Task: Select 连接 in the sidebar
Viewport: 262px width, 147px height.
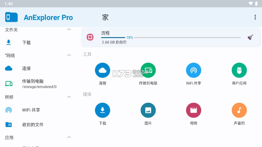Action: [26, 69]
